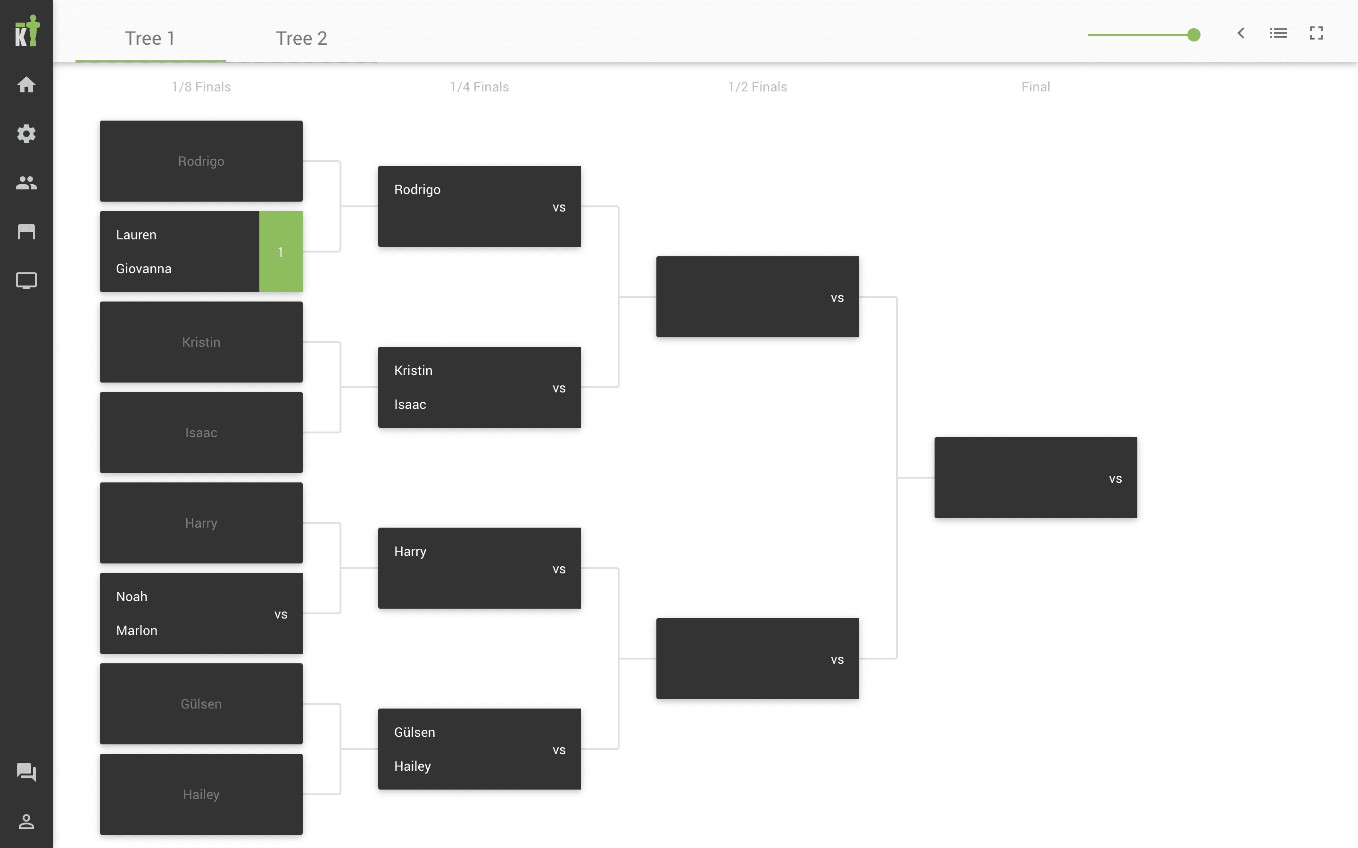Switch to Tree 2 tab
The image size is (1358, 848).
[300, 37]
